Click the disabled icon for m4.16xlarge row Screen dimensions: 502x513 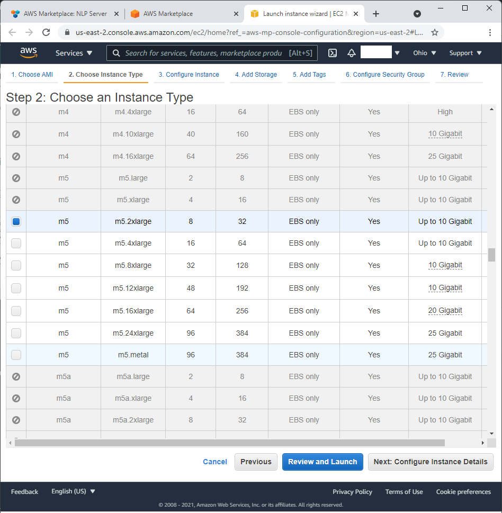16,156
